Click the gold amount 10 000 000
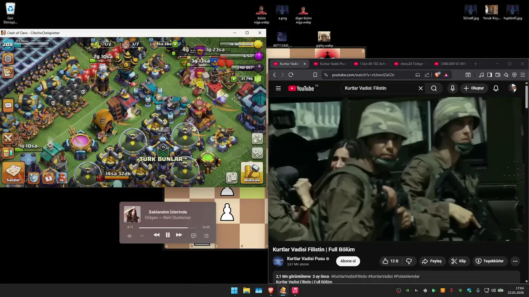The height and width of the screenshot is (297, 529). (241, 44)
